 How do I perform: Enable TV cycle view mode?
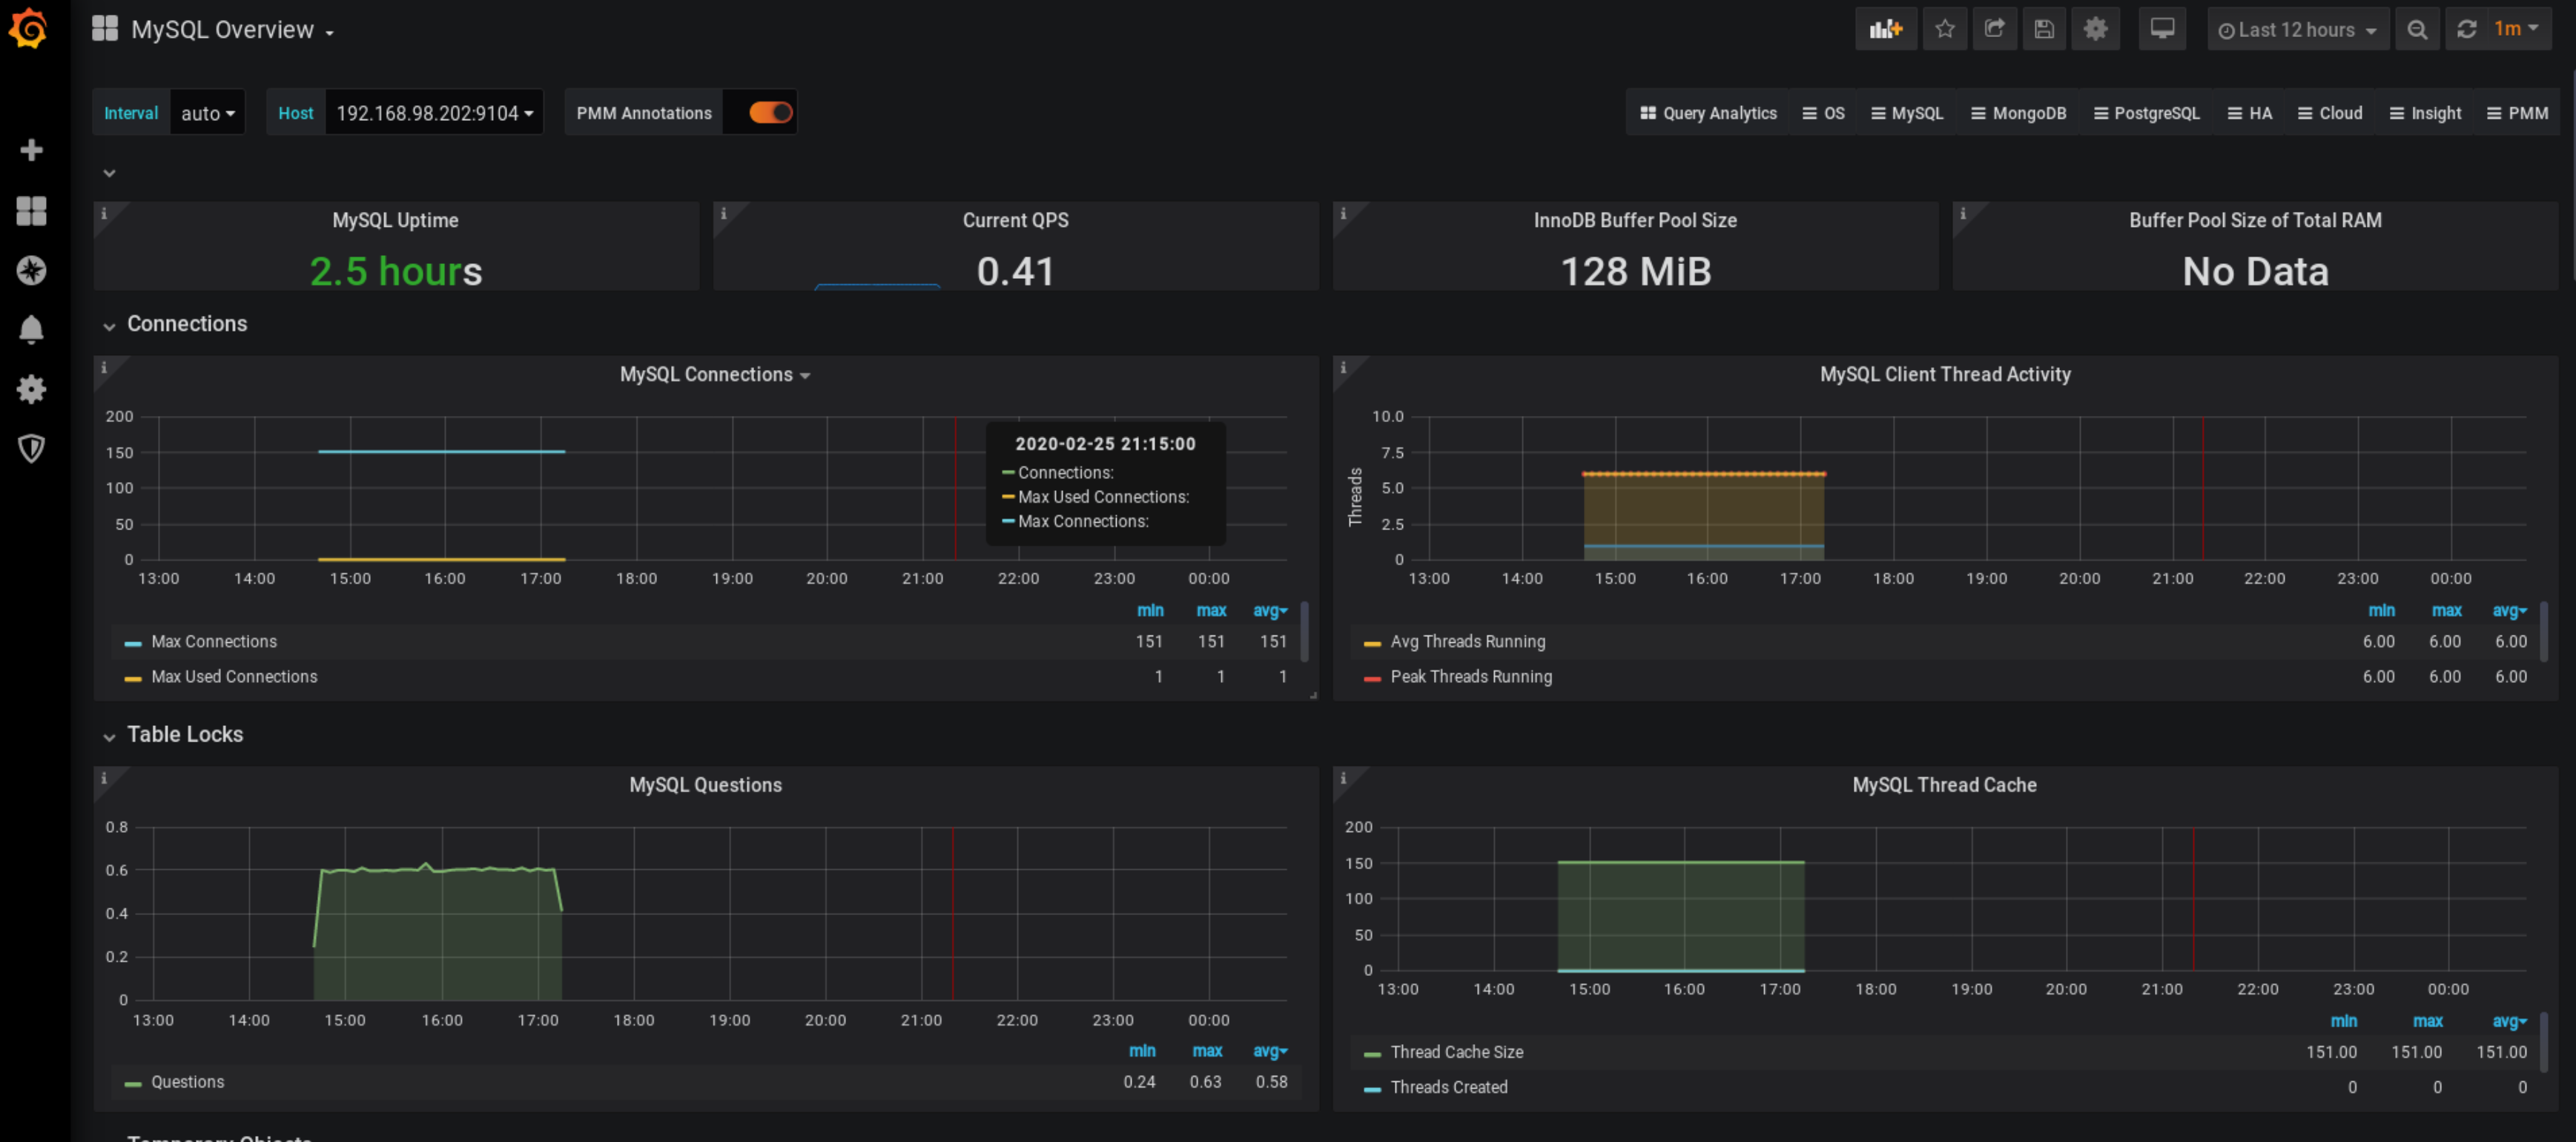pos(2162,29)
